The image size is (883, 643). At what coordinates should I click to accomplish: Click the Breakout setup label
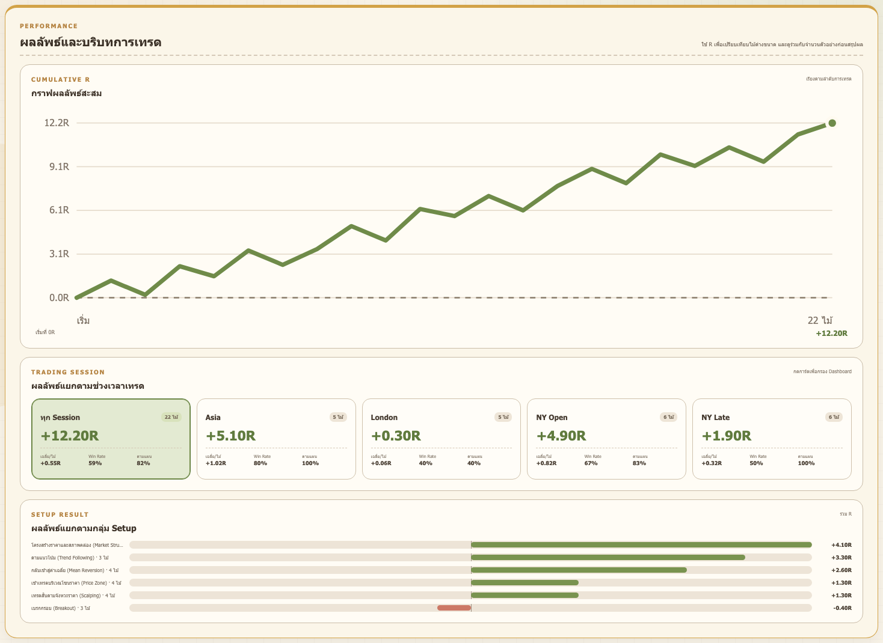(60, 608)
